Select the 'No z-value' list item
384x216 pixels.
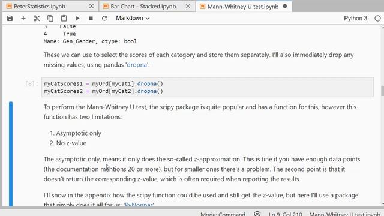[x=71, y=143]
